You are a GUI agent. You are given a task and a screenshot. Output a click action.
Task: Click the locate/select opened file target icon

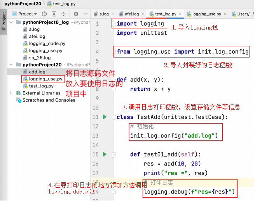point(44,14)
